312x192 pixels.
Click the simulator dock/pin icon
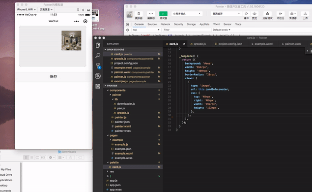coord(78,9)
